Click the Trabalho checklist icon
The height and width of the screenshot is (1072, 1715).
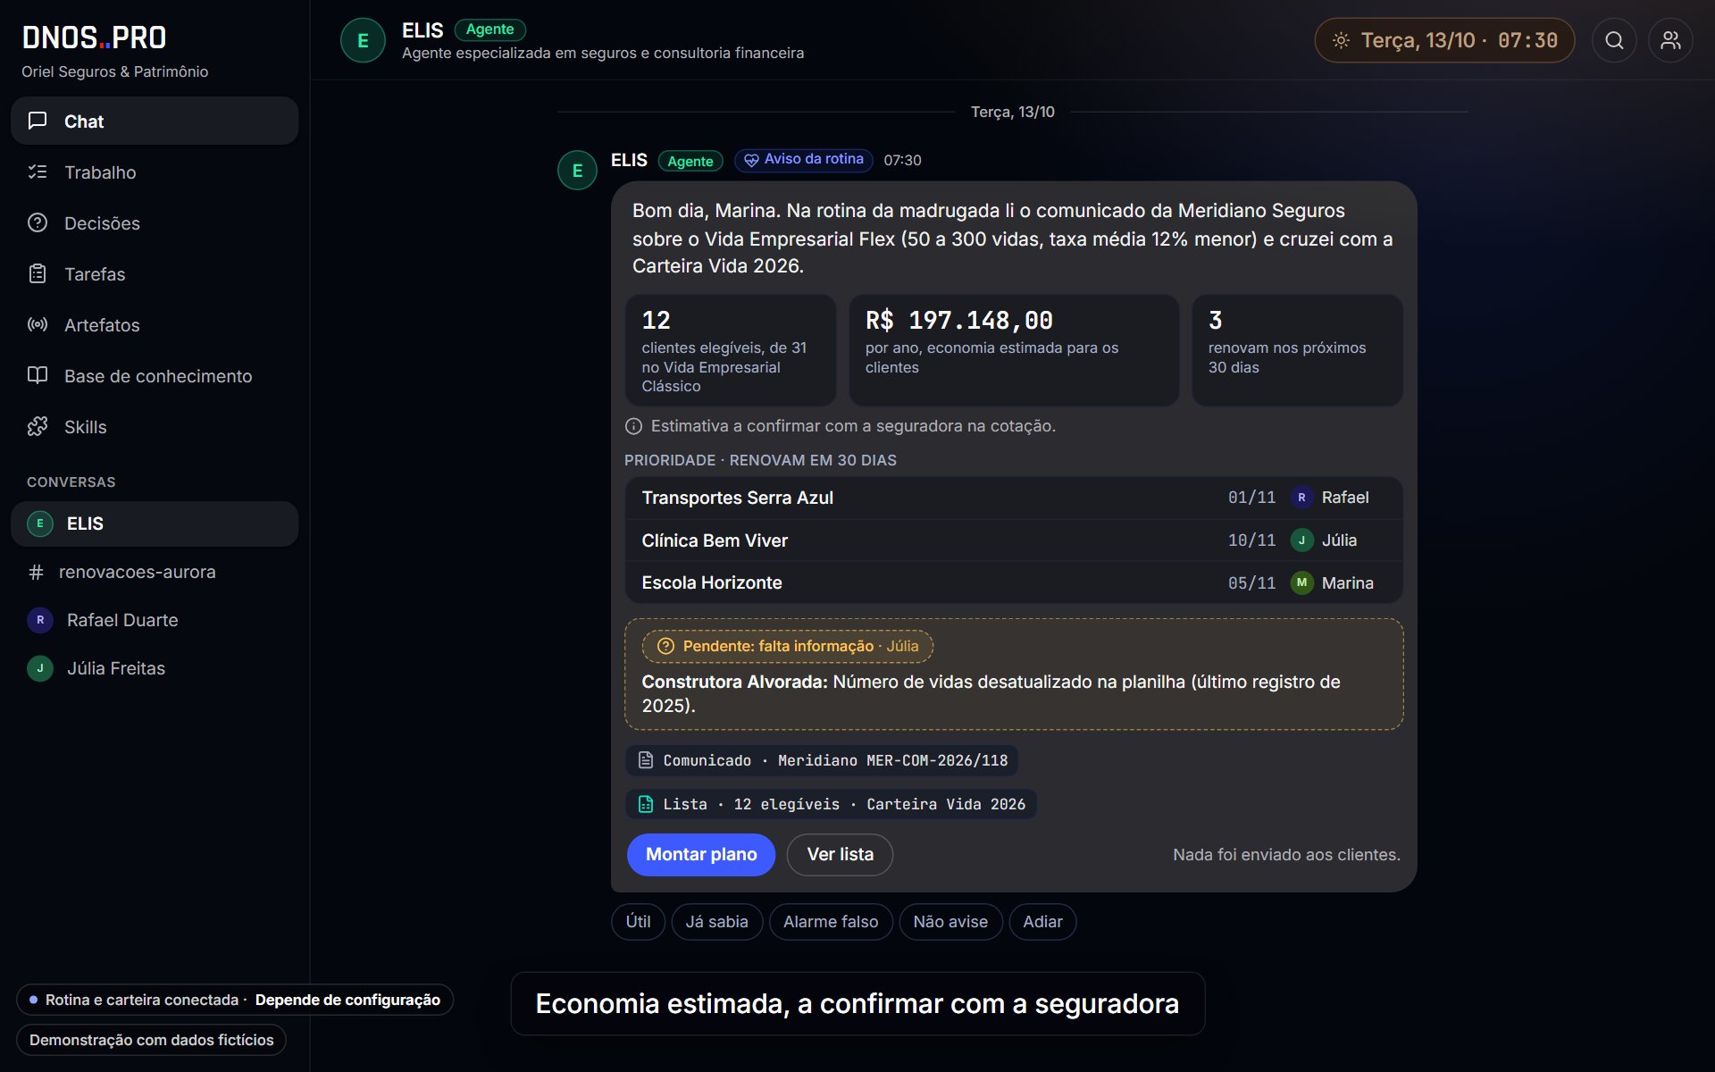(38, 172)
